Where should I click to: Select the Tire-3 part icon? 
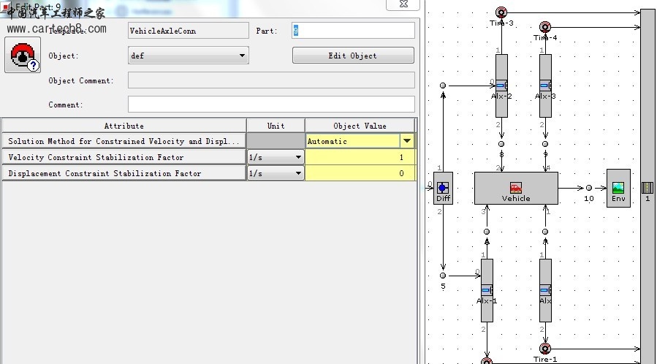501,12
